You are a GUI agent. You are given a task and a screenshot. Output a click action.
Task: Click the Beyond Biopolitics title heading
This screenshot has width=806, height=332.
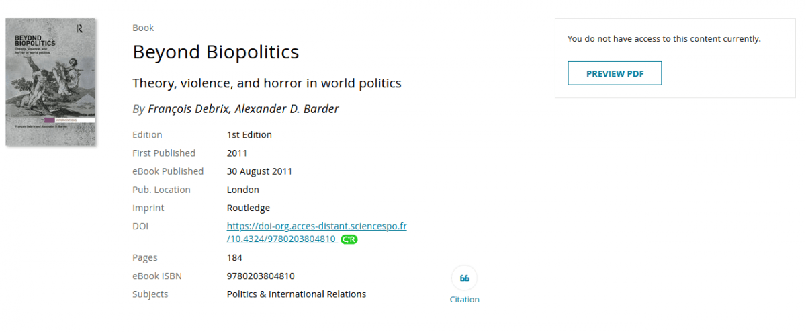tap(216, 52)
